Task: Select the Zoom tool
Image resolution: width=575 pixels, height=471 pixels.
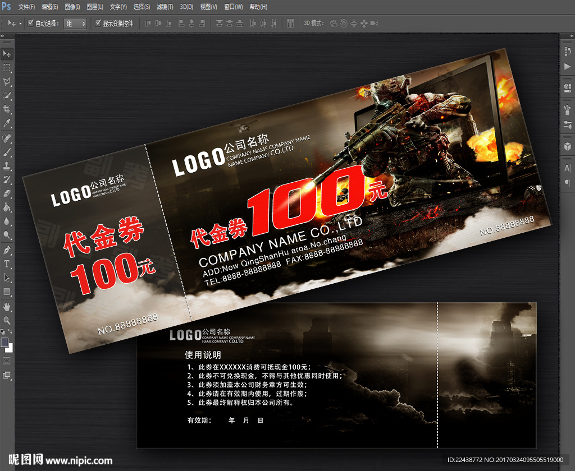Action: (7, 321)
